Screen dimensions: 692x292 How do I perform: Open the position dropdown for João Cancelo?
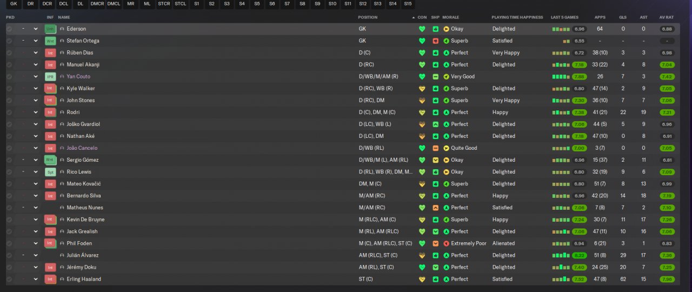(36, 148)
